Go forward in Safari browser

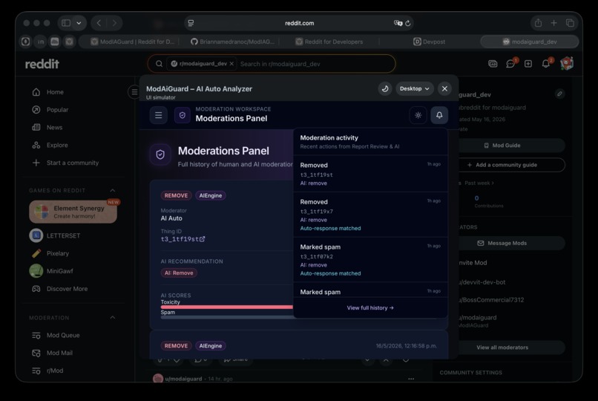coord(114,23)
